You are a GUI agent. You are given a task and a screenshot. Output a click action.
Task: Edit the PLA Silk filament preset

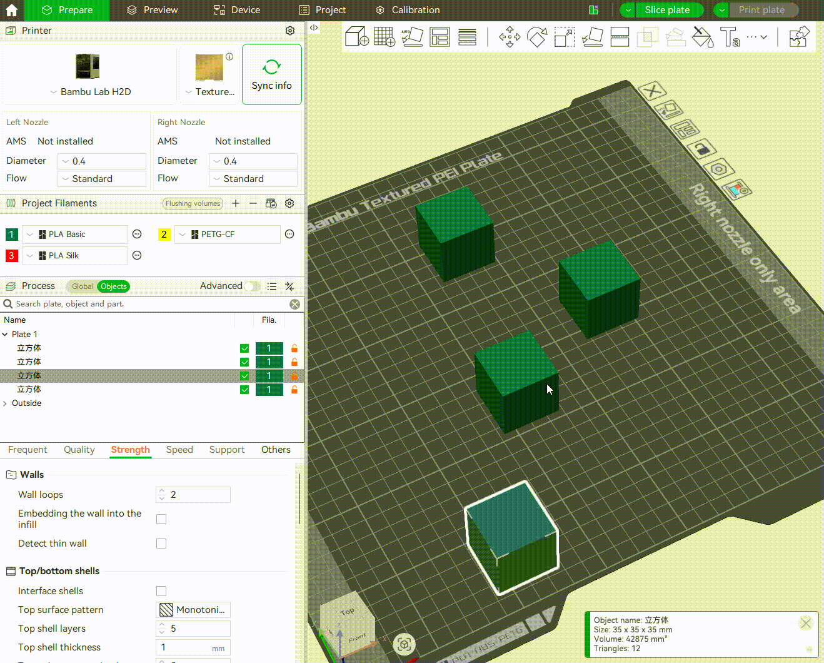tap(137, 255)
